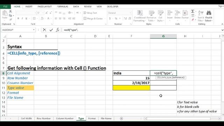This screenshot has width=224, height=126.
Task: Confirm the formula with the checkmark icon
Action: point(51,30)
